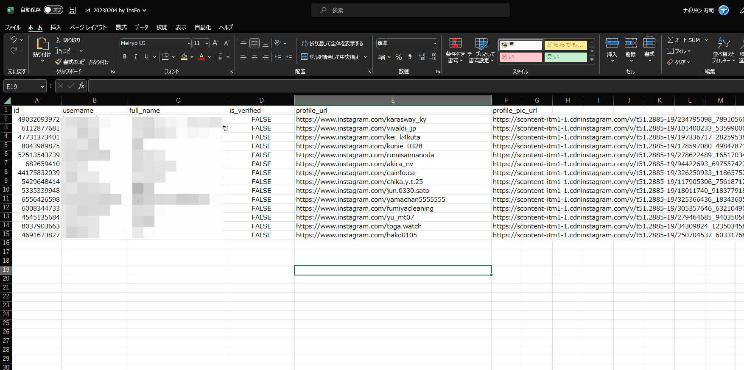Apply percent style number format
This screenshot has height=370, width=744.
click(399, 57)
